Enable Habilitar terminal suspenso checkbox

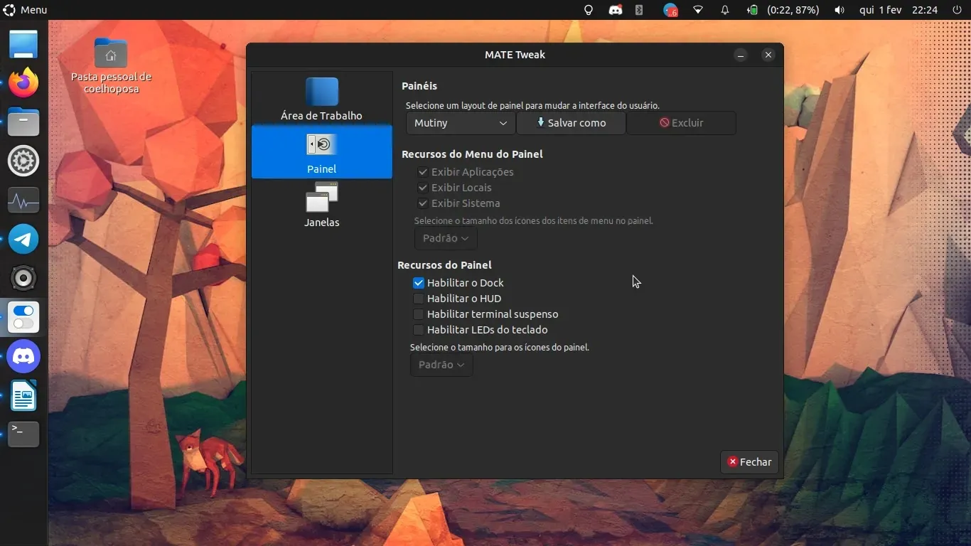(x=419, y=314)
